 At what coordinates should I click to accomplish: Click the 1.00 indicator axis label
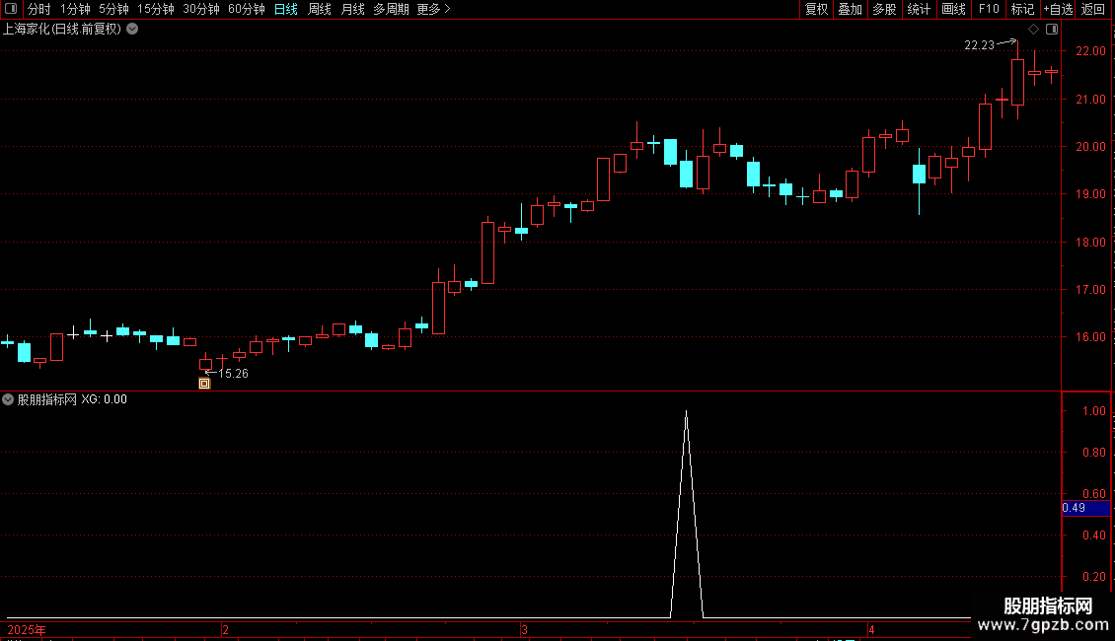pyautogui.click(x=1093, y=411)
